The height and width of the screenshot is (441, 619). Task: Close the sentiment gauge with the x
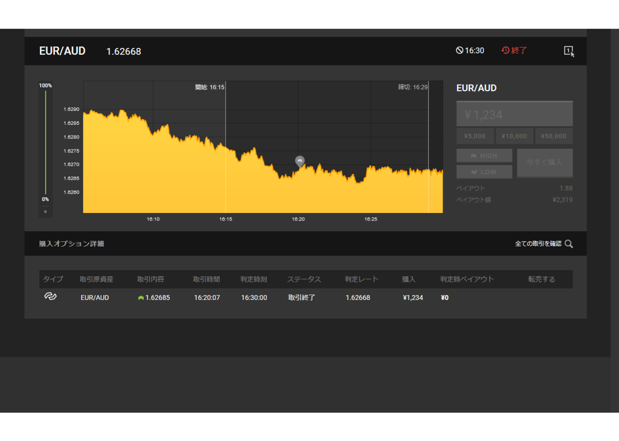coord(45,211)
